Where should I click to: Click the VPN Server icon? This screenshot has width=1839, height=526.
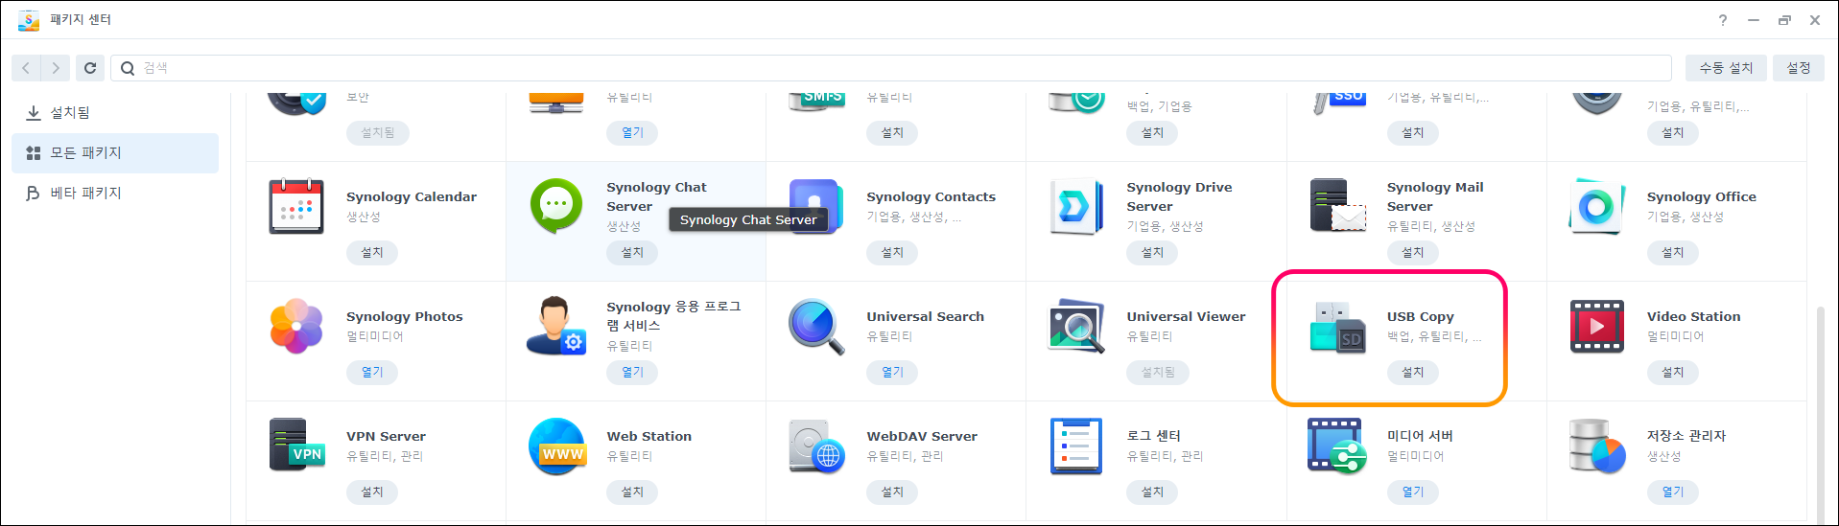pyautogui.click(x=296, y=446)
